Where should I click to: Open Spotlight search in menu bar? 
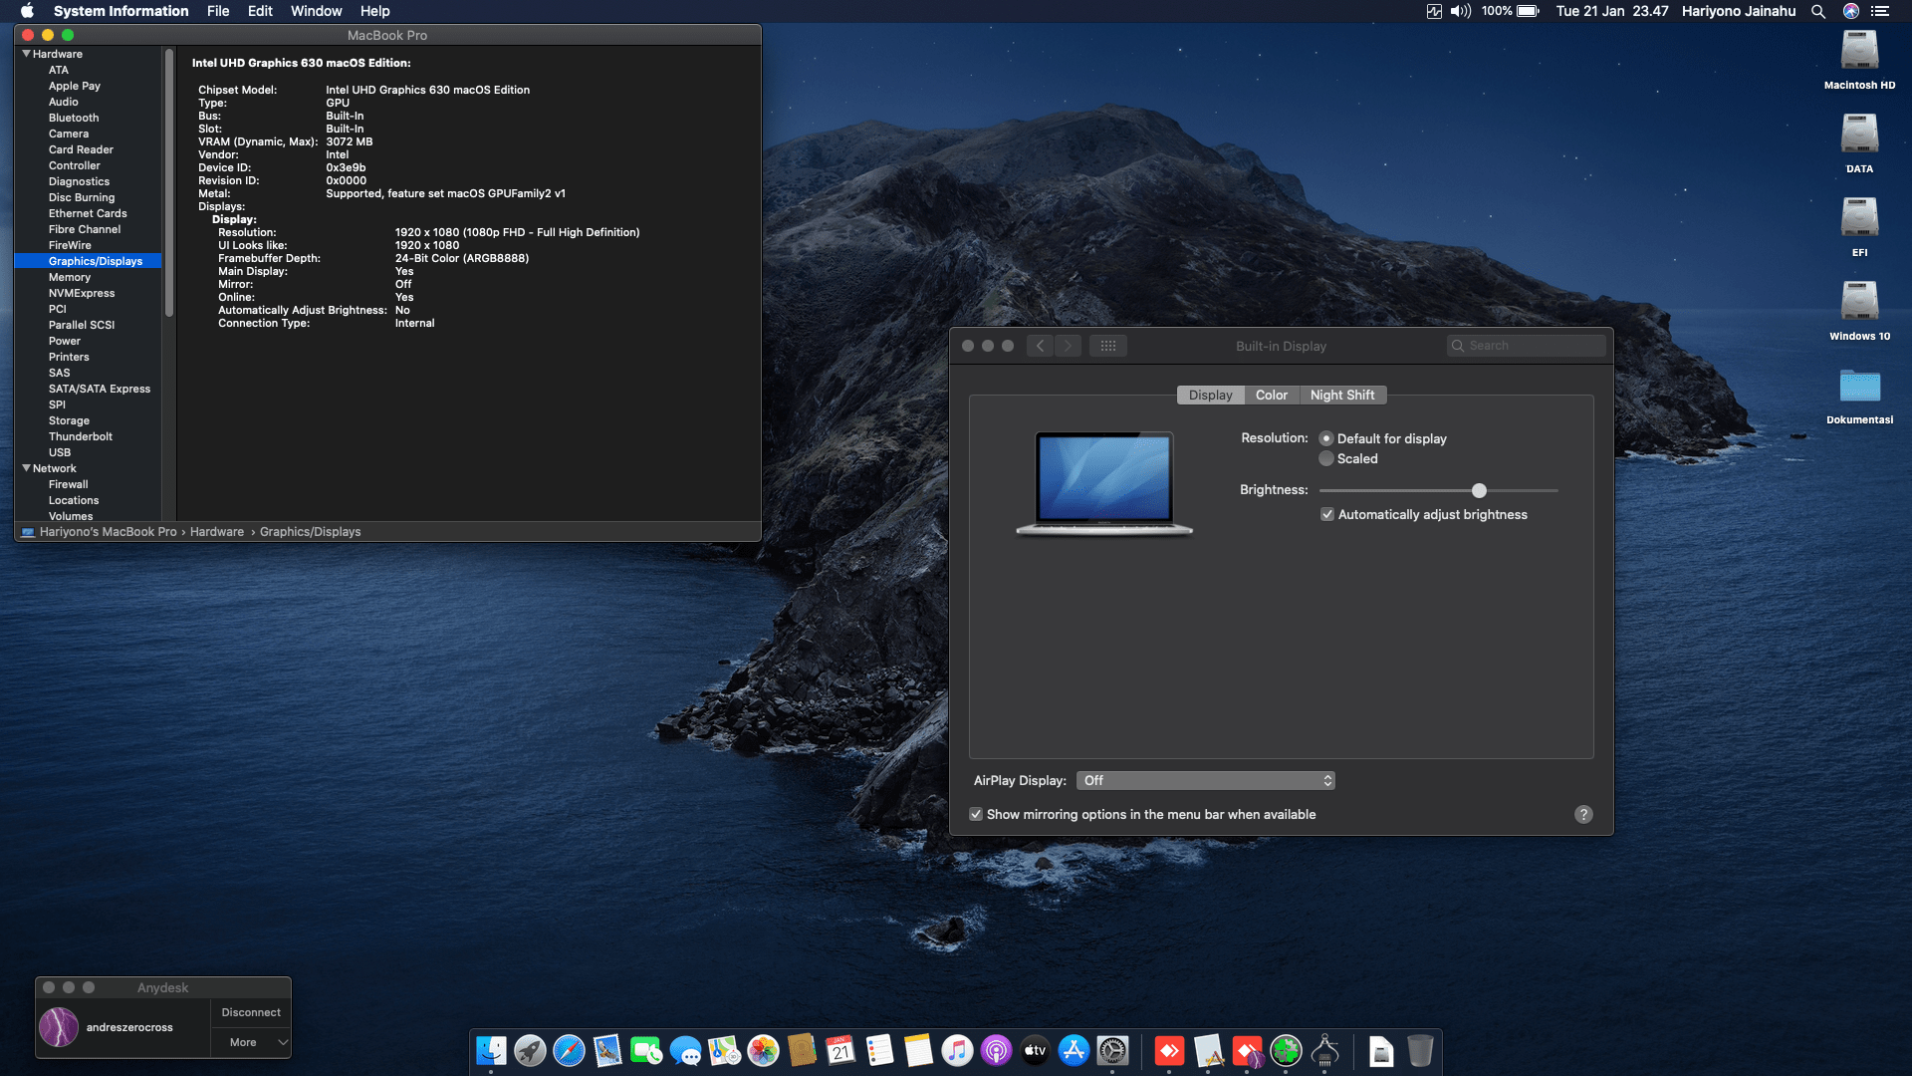coord(1818,11)
